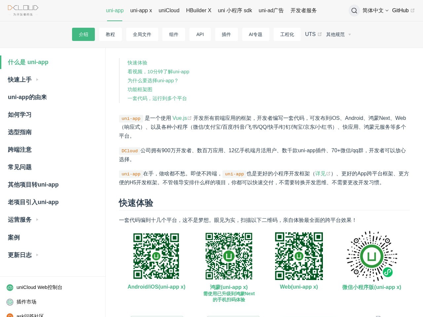Click the Android/iOS(uni-app x) caption
The image size is (423, 317).
pos(156,287)
